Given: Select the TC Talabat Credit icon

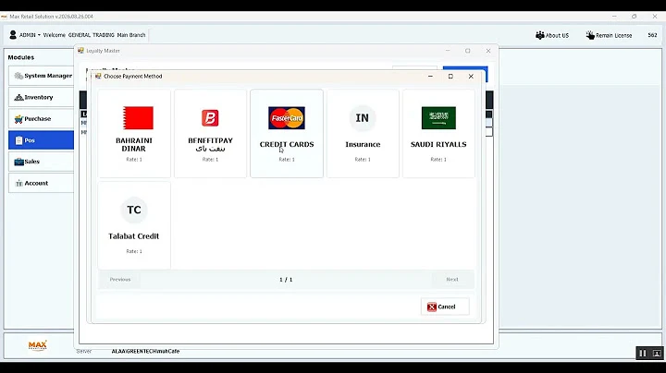Looking at the screenshot, I should point(134,210).
